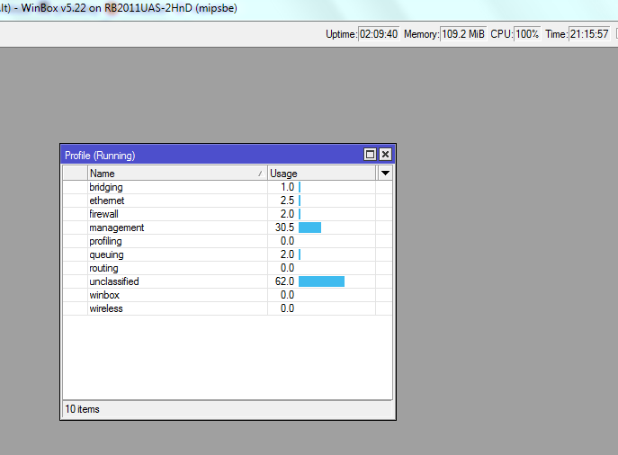Click the Uptime value 02:09:40
Screen dimensions: 618x455
pyautogui.click(x=379, y=34)
